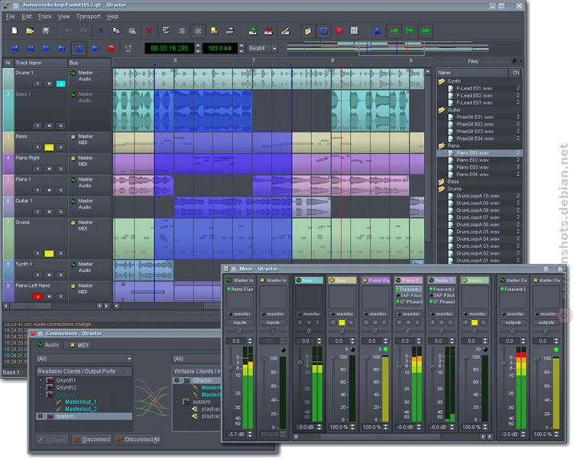Image resolution: width=573 pixels, height=459 pixels.
Task: Click the Name column header in Files
Action: 472,73
